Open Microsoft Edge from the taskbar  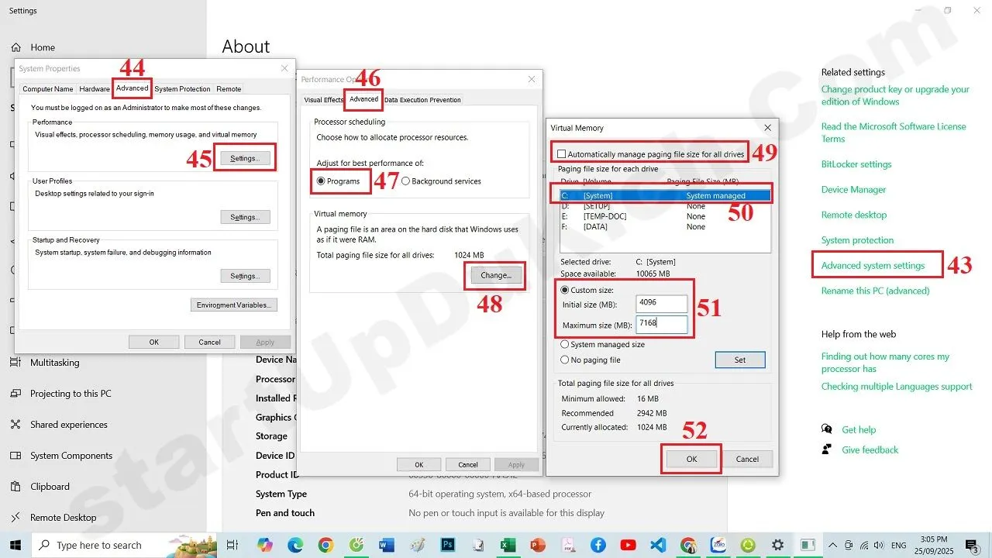(295, 546)
